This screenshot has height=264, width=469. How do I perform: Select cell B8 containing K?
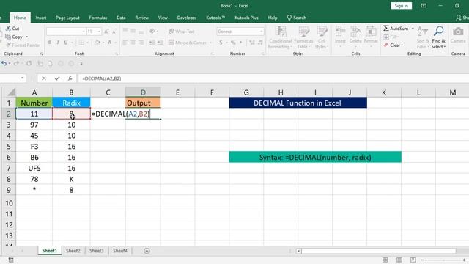pos(71,179)
